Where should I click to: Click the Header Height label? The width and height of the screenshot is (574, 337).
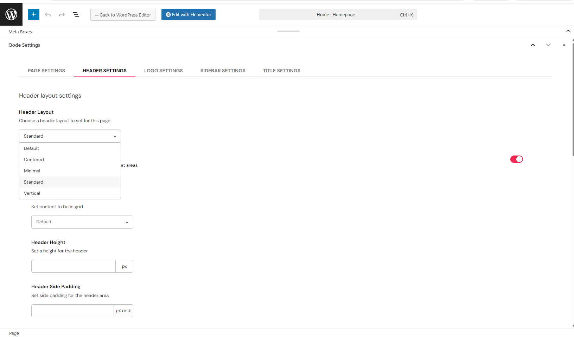coord(48,242)
